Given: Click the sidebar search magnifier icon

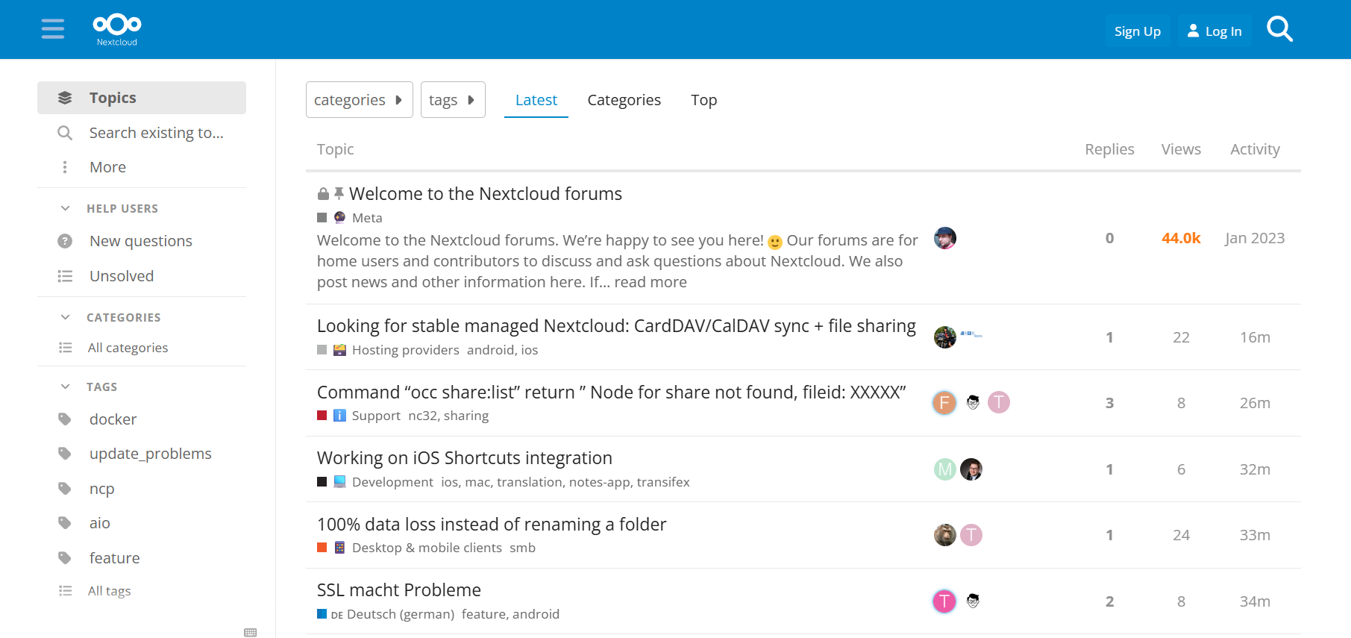Looking at the screenshot, I should [x=65, y=133].
